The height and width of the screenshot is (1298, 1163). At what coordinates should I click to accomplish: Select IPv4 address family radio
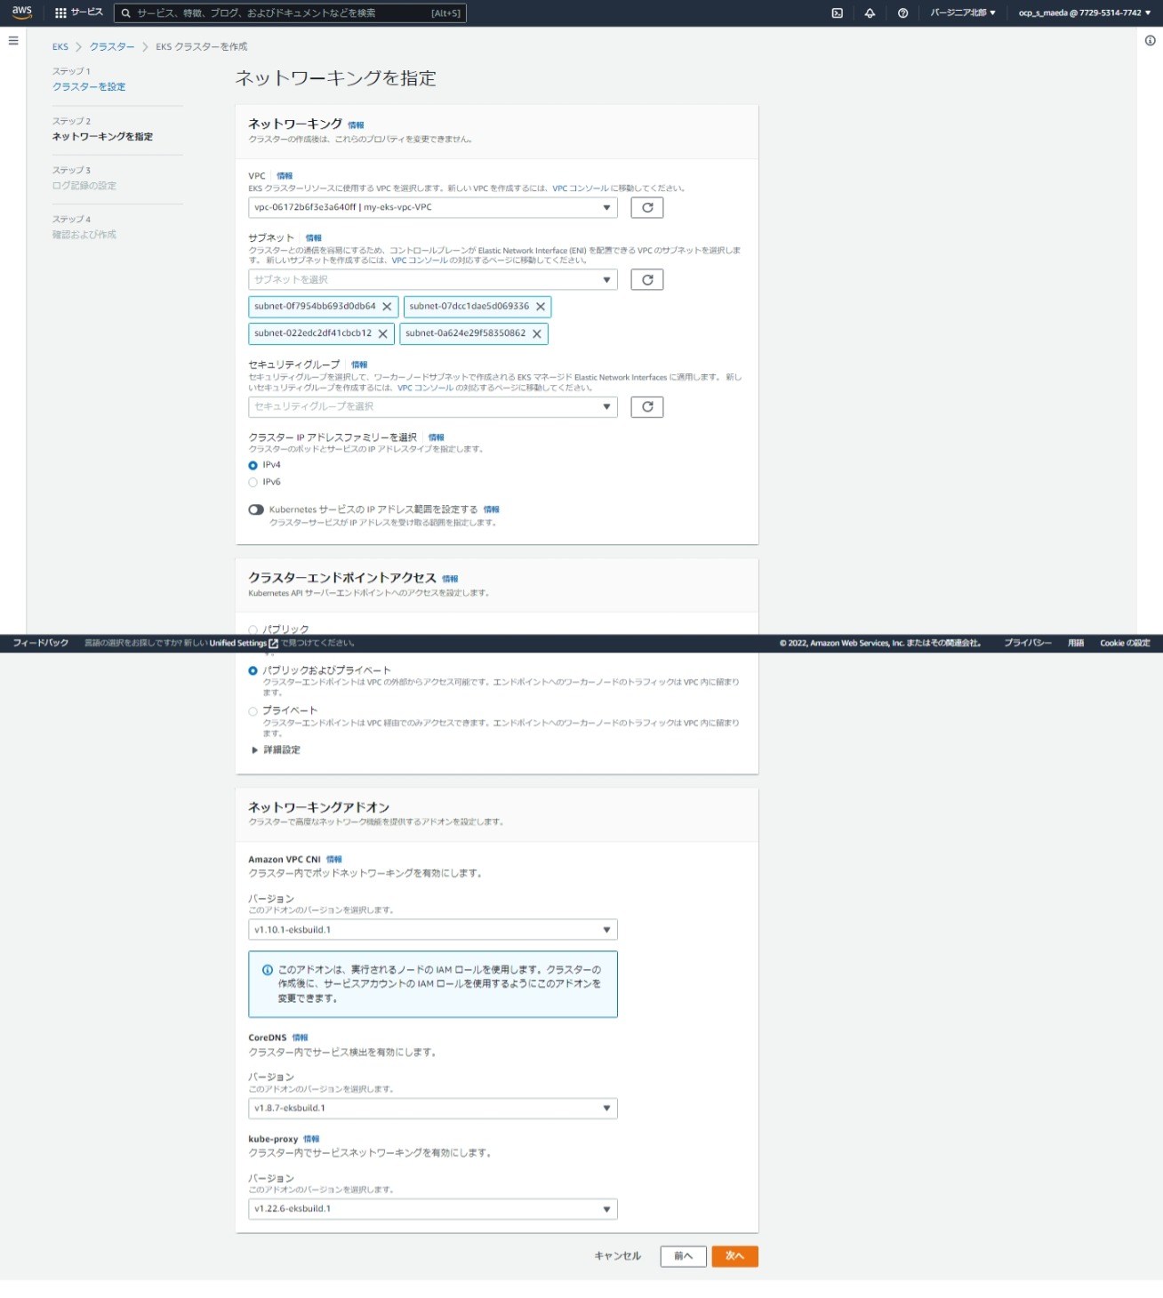(253, 465)
